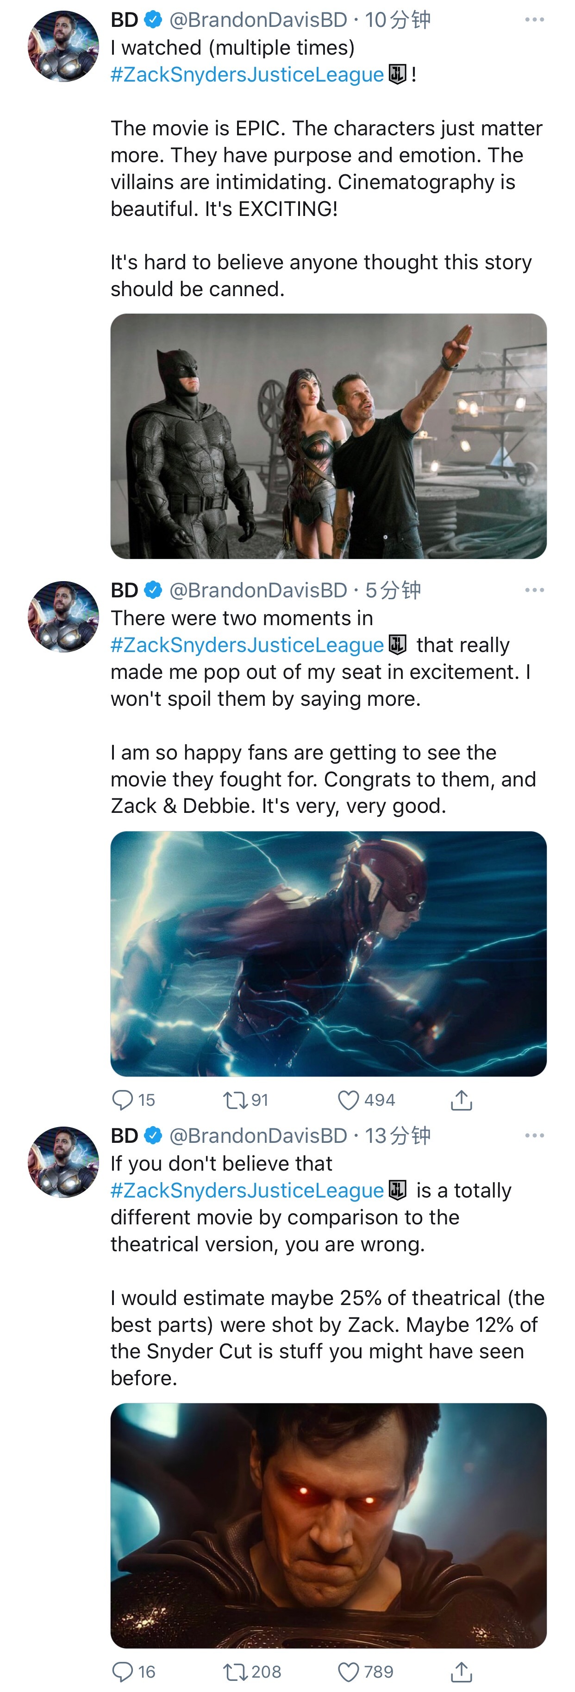Screen dimensions: 575x1692
Task: Like the tweet with 494 likes
Action: (x=349, y=1100)
